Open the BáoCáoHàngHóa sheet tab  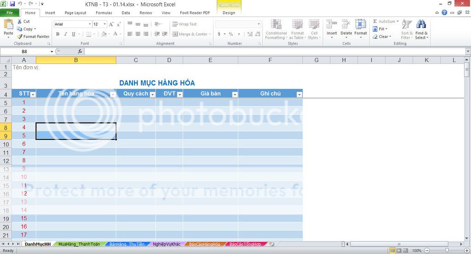point(204,244)
